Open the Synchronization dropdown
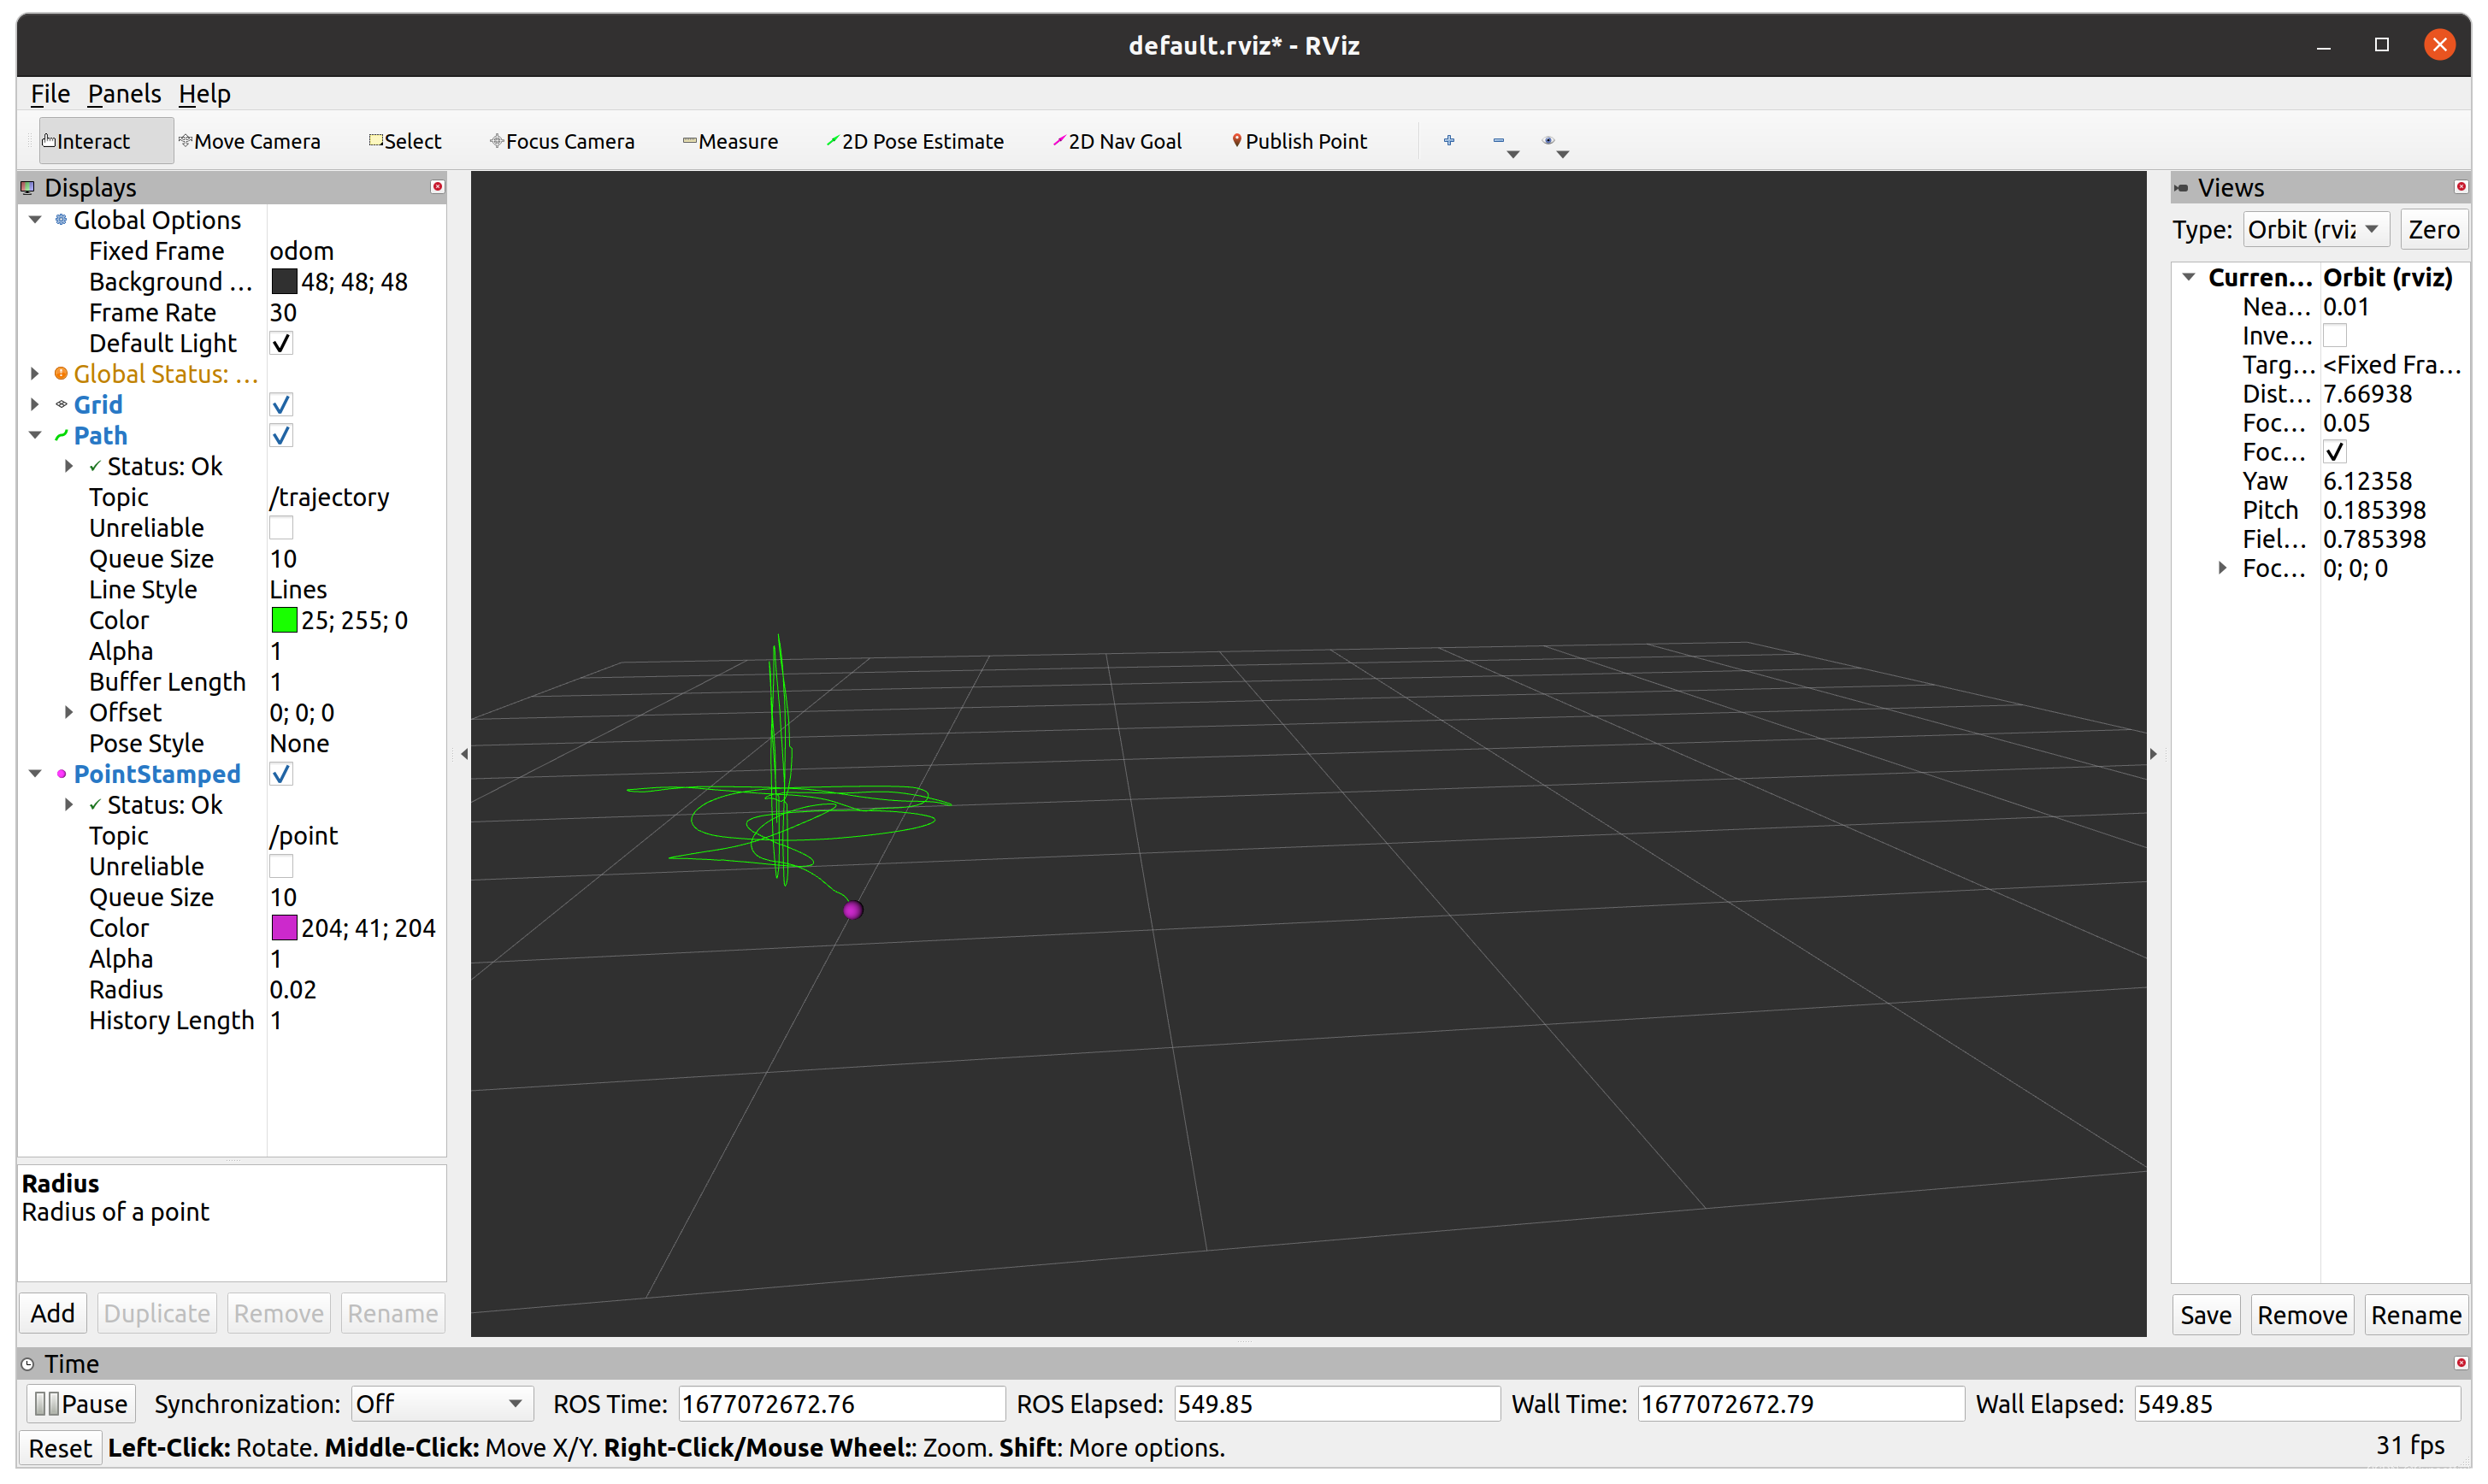 tap(441, 1403)
